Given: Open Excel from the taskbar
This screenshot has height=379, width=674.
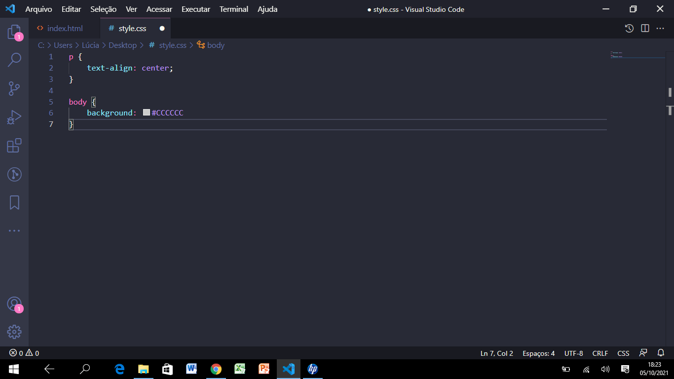Looking at the screenshot, I should 240,369.
